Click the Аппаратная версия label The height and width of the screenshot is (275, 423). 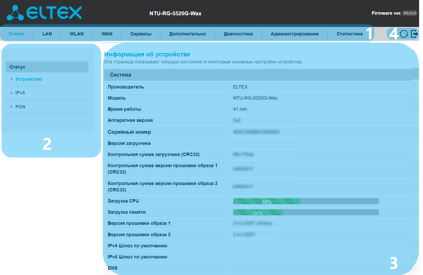(x=130, y=120)
